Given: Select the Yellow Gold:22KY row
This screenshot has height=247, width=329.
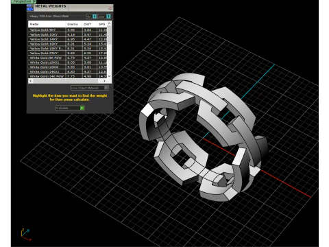Looking at the screenshot, I should pyautogui.click(x=67, y=53).
